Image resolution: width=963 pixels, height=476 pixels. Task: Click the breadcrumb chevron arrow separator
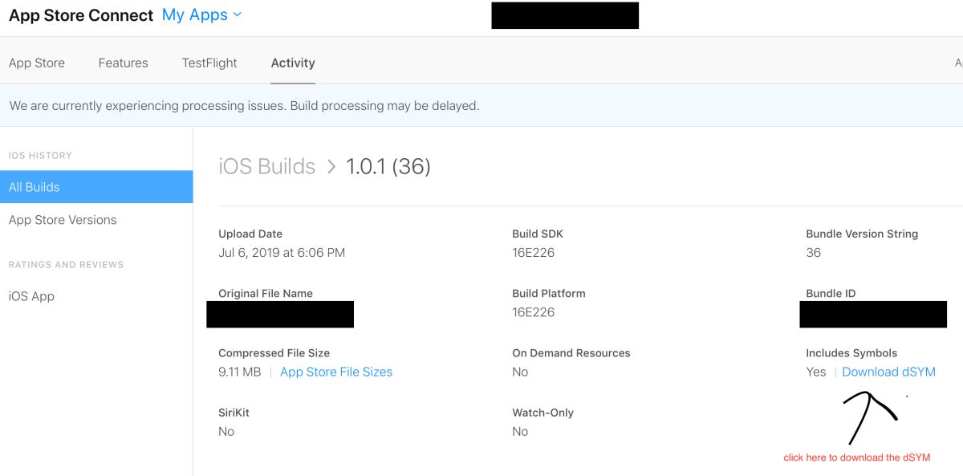pos(331,167)
